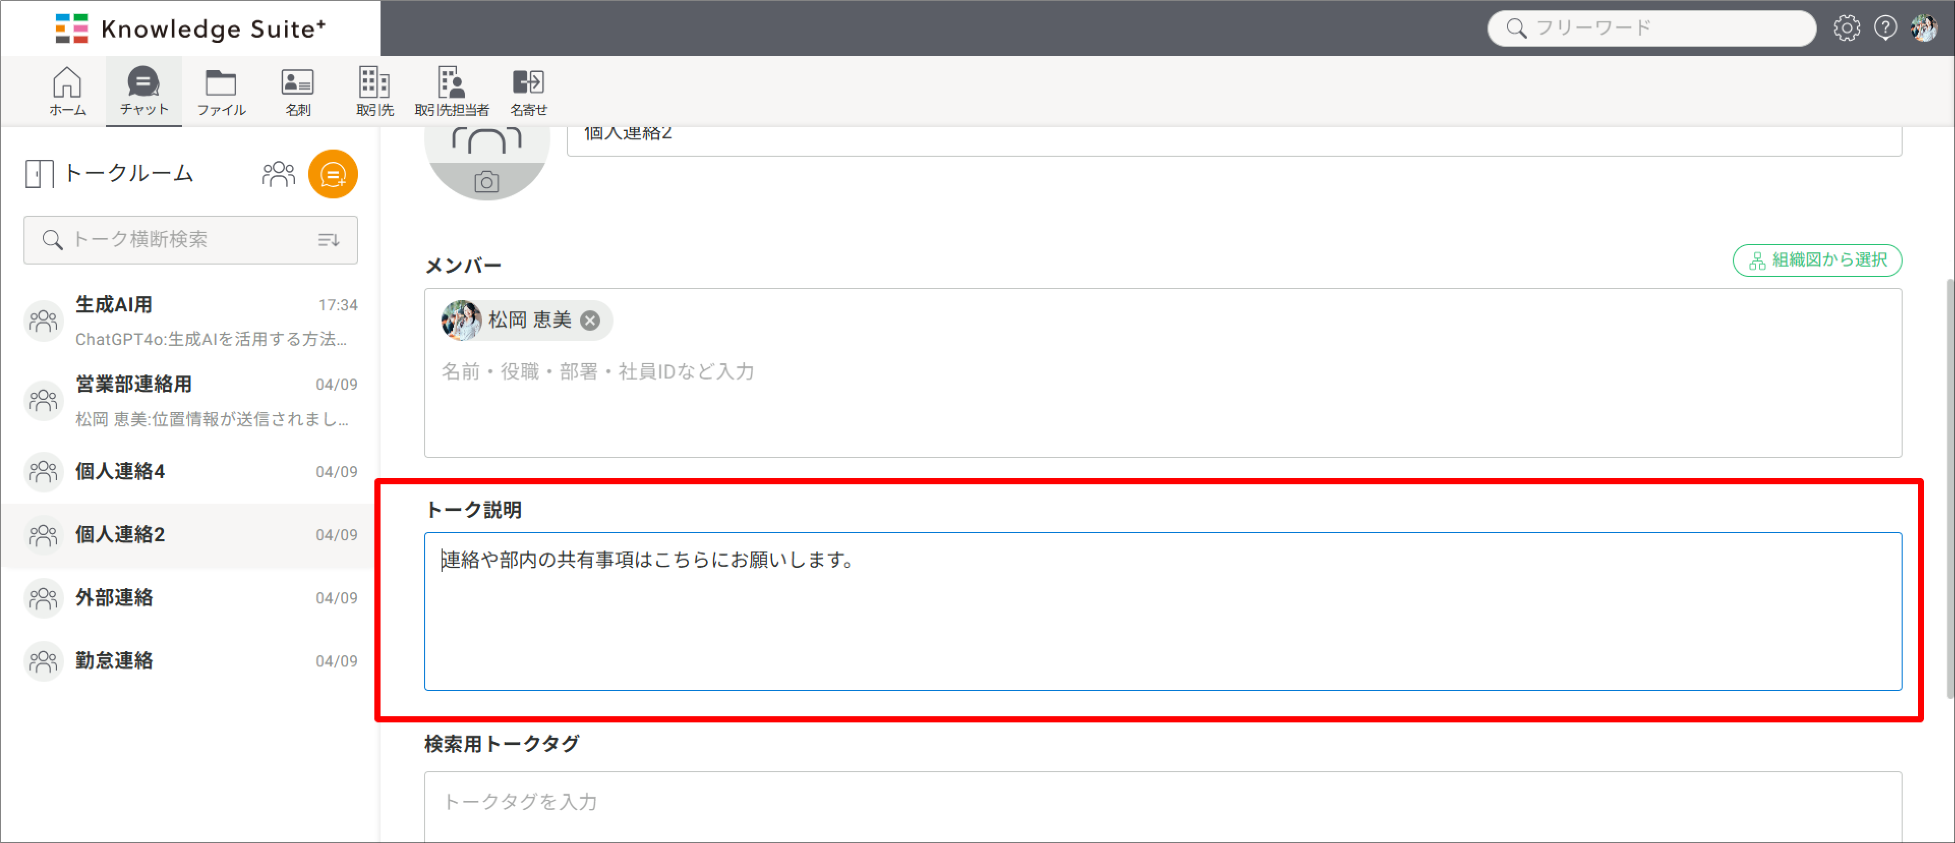
Task: Click the トークルーム door icon
Action: point(39,174)
